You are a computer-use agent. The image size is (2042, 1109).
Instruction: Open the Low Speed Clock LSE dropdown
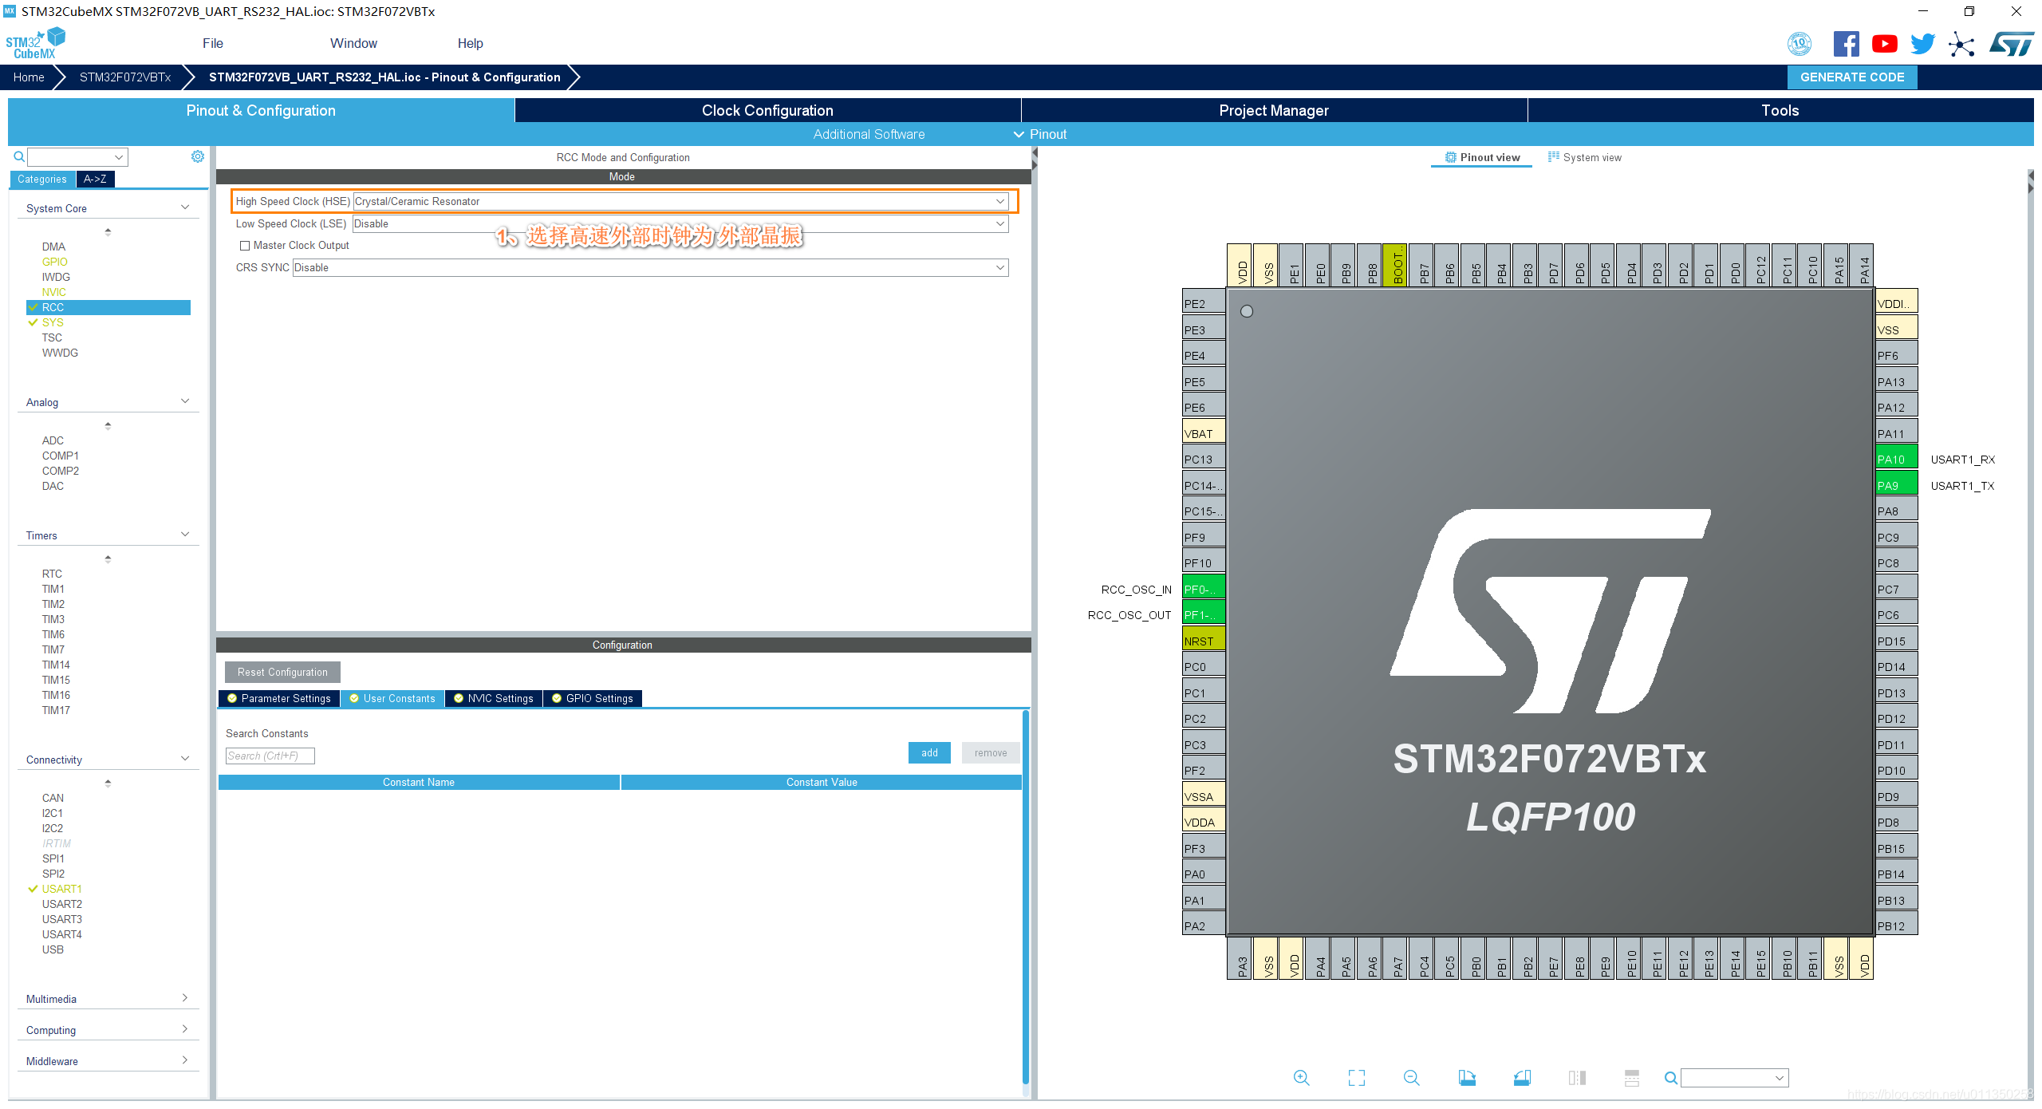pyautogui.click(x=680, y=223)
